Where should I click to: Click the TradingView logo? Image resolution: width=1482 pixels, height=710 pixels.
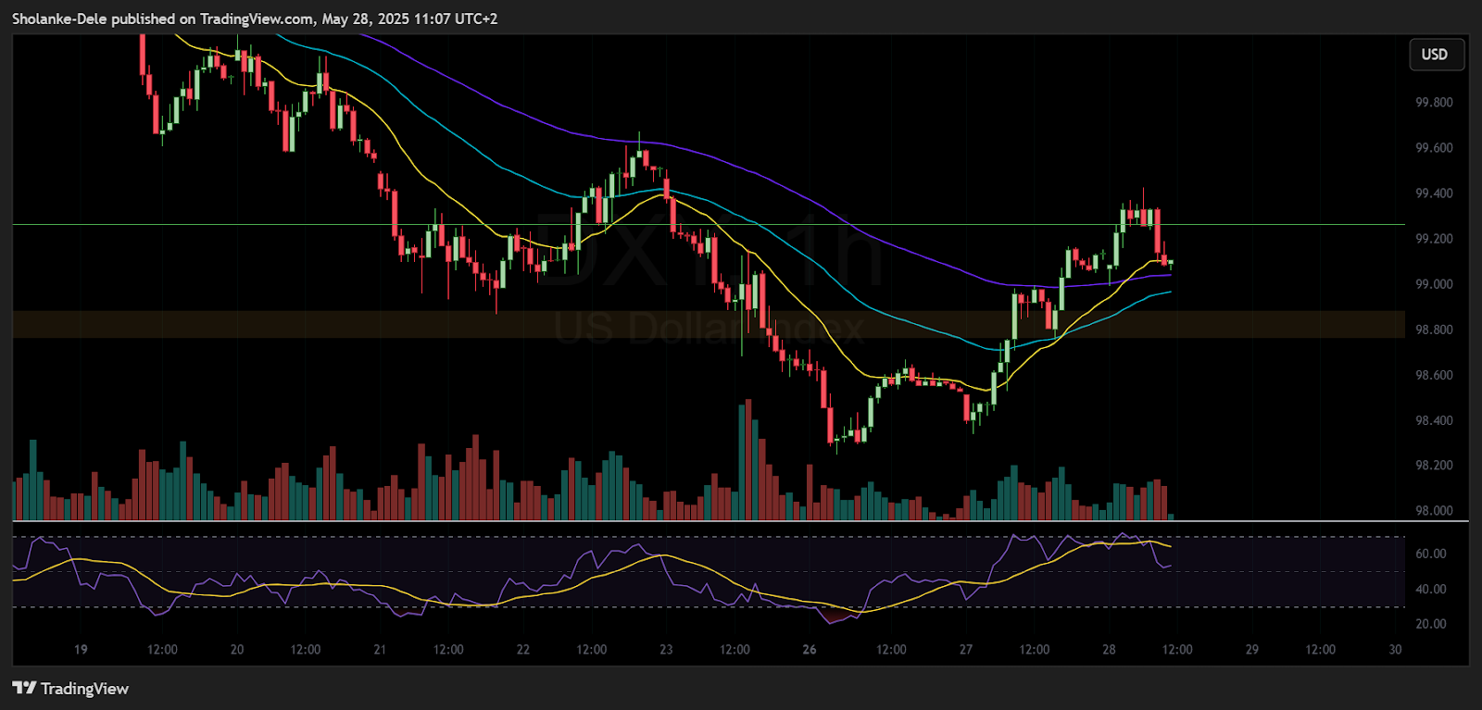pyautogui.click(x=70, y=688)
